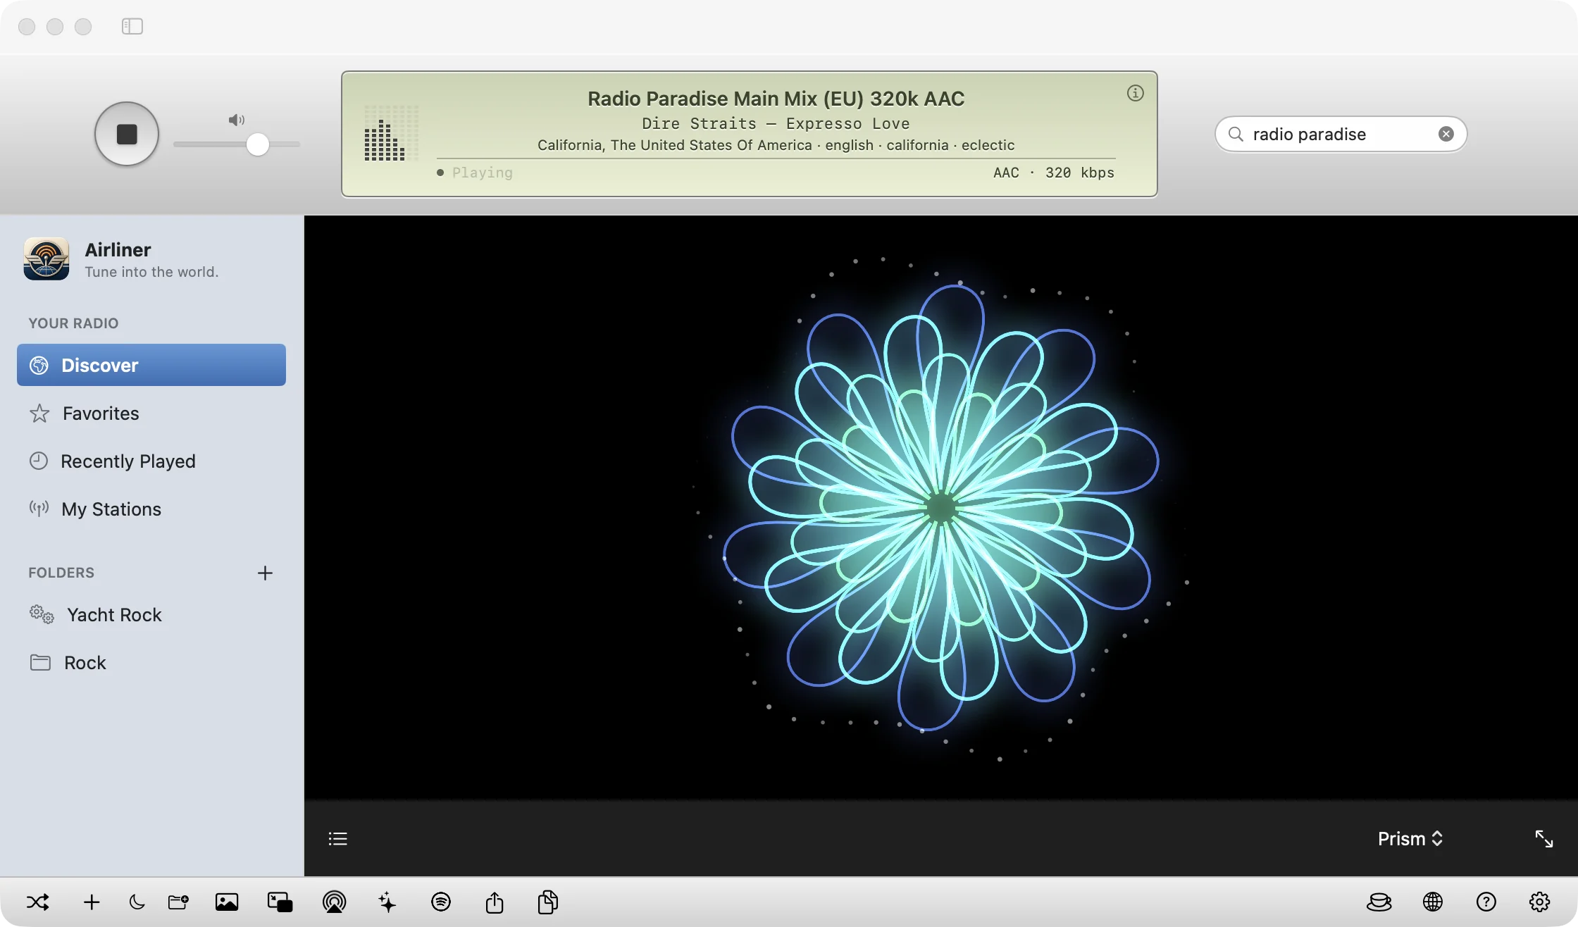This screenshot has height=927, width=1578.
Task: Click the station tags line with eclectic
Action: [776, 145]
